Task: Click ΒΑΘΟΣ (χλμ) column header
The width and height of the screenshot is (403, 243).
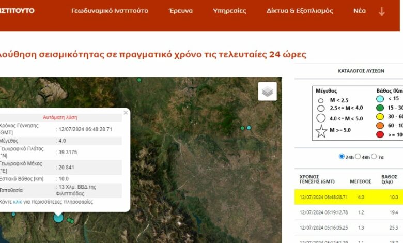Action: (390, 179)
